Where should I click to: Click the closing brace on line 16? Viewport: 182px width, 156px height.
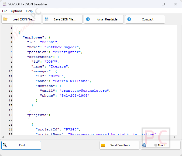point(37,100)
